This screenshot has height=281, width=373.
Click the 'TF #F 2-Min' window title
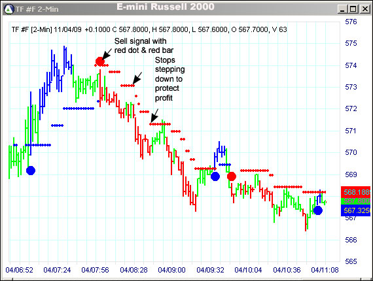pyautogui.click(x=37, y=9)
